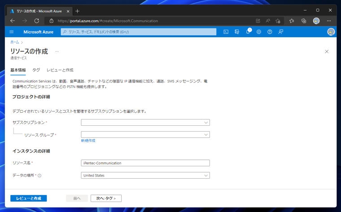Click the サブスクリプション label
Viewport: 341px width, 212px height.
(28, 123)
